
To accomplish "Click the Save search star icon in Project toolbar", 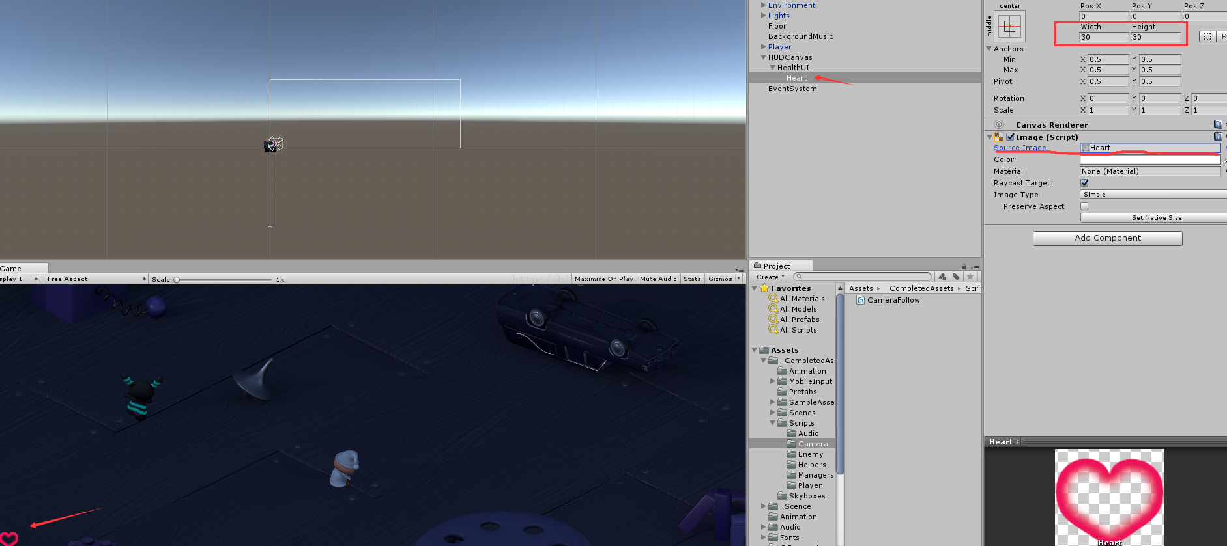I will coord(970,277).
